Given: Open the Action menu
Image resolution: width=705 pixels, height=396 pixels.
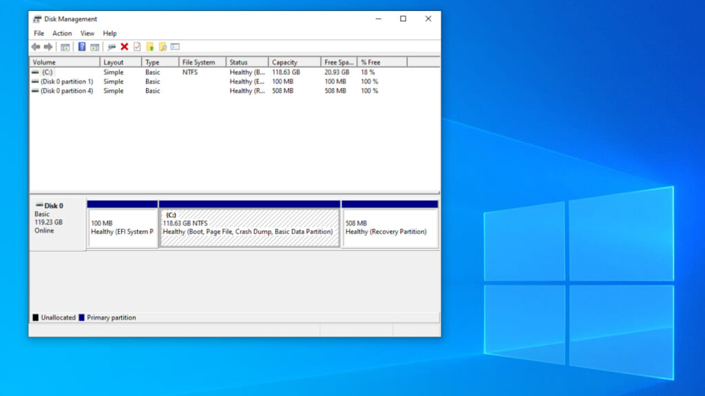Looking at the screenshot, I should pos(62,33).
